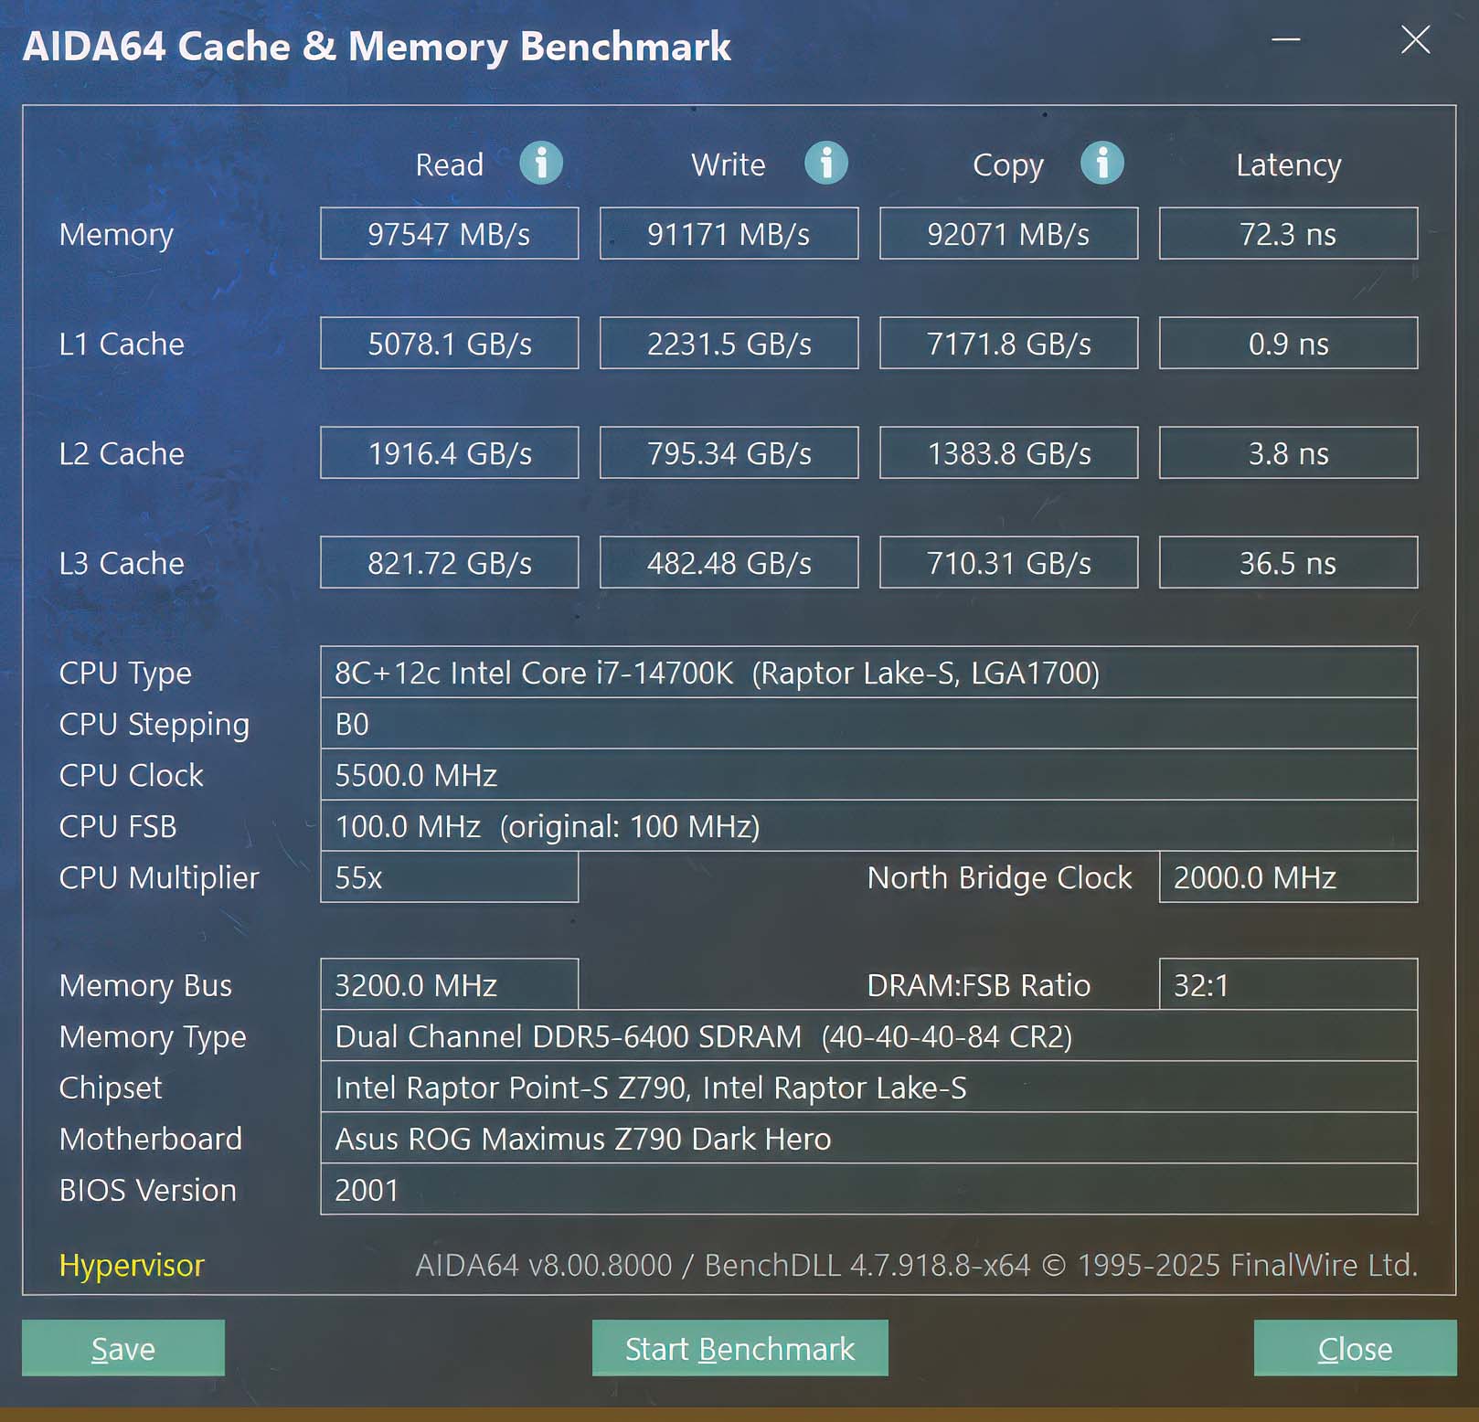Click the North Bridge Clock value box
The width and height of the screenshot is (1479, 1422).
1287,878
